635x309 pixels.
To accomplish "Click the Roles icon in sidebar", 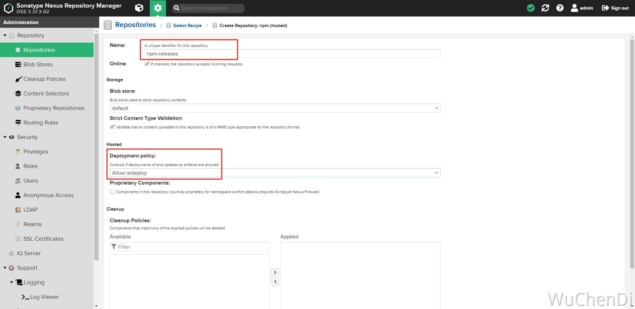I will (x=18, y=166).
